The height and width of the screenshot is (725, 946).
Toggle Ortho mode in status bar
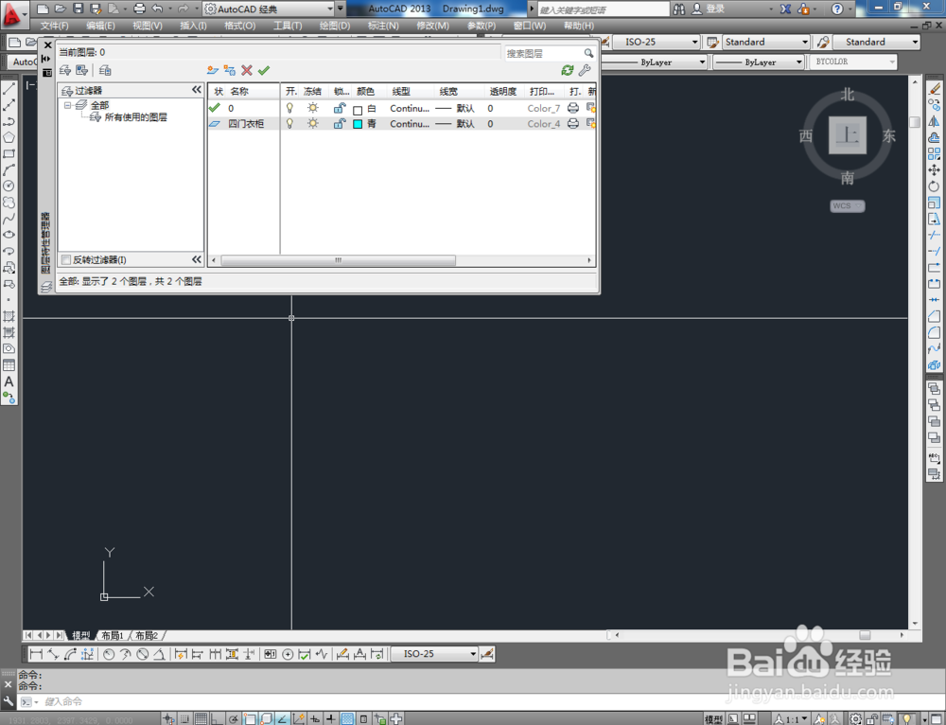point(217,719)
